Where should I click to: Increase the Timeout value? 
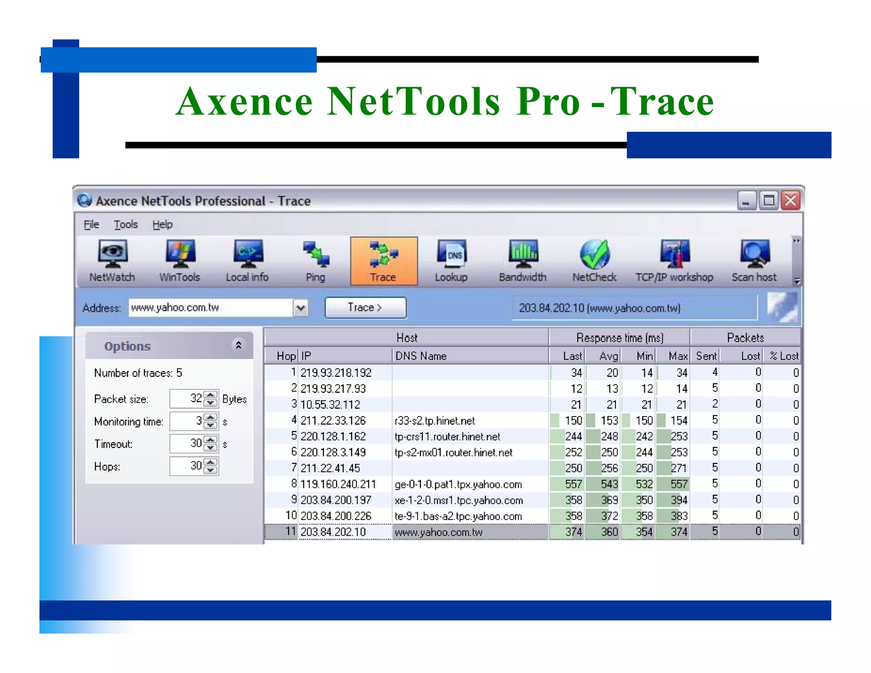[x=211, y=440]
